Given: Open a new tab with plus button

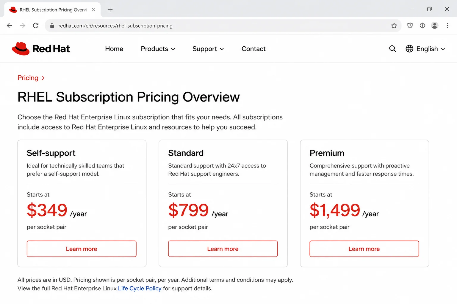Looking at the screenshot, I should 110,10.
